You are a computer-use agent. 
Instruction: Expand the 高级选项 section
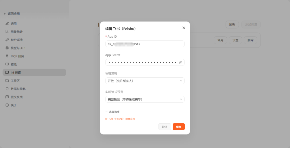tap(113, 112)
